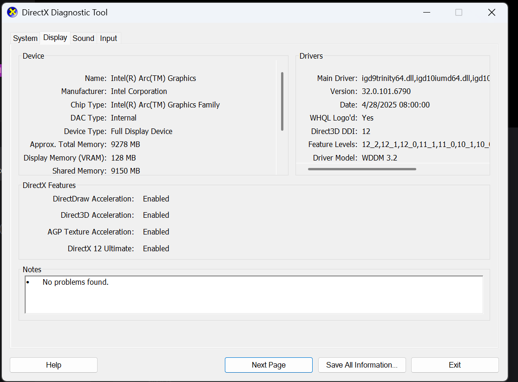Viewport: 518px width, 382px height.
Task: Select the Display tab
Action: click(55, 38)
